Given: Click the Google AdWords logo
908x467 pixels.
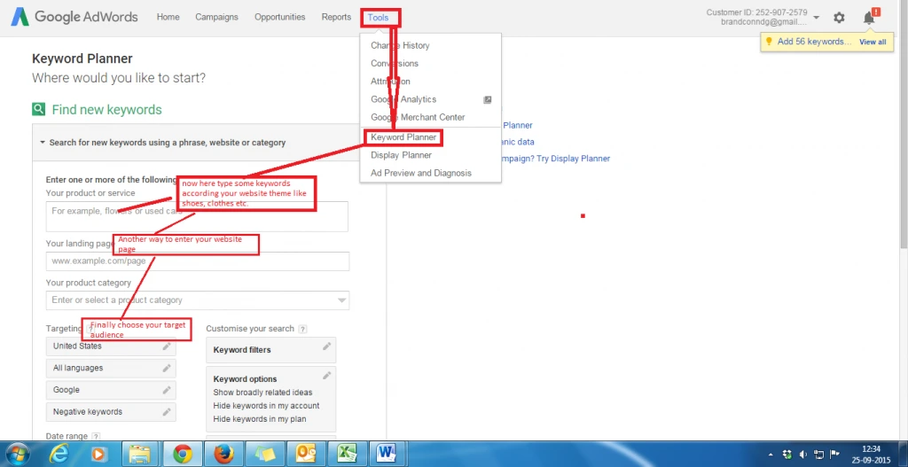Looking at the screenshot, I should pos(74,17).
